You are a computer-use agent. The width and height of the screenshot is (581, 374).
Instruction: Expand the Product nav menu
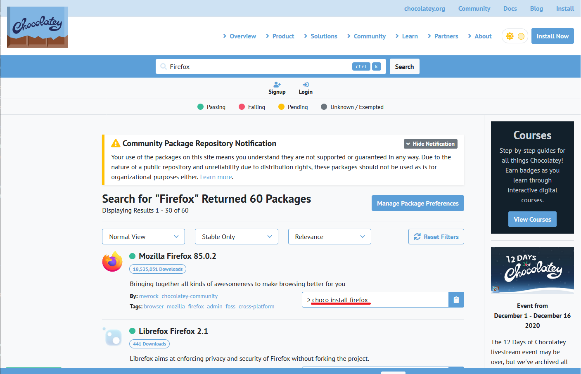tap(280, 36)
